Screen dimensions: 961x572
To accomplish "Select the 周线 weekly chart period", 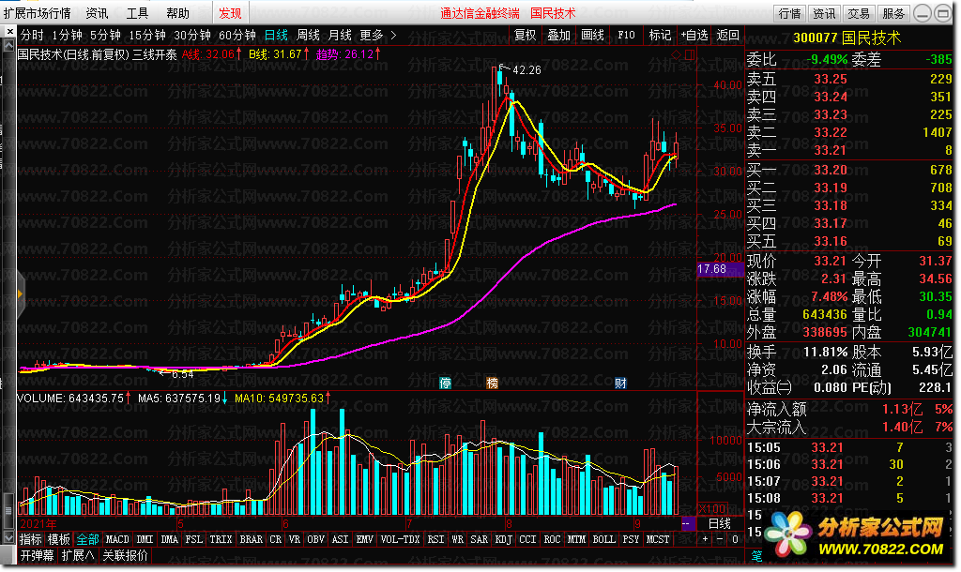I will (308, 35).
